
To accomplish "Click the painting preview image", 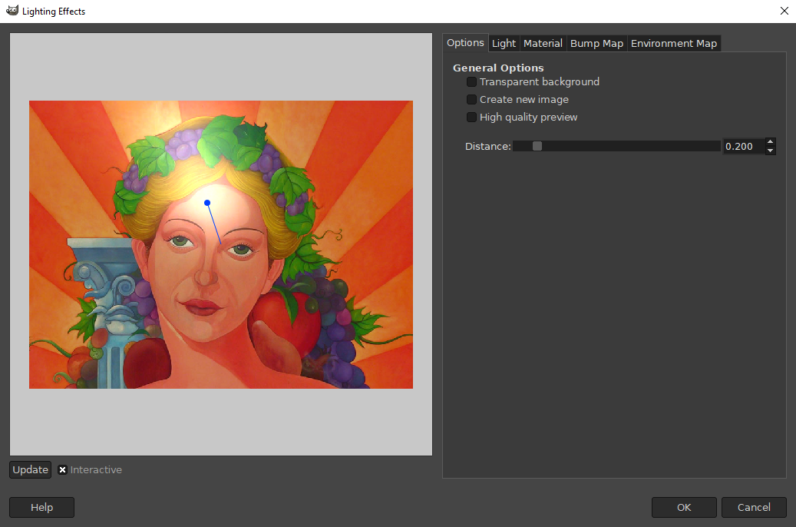I will 221,244.
